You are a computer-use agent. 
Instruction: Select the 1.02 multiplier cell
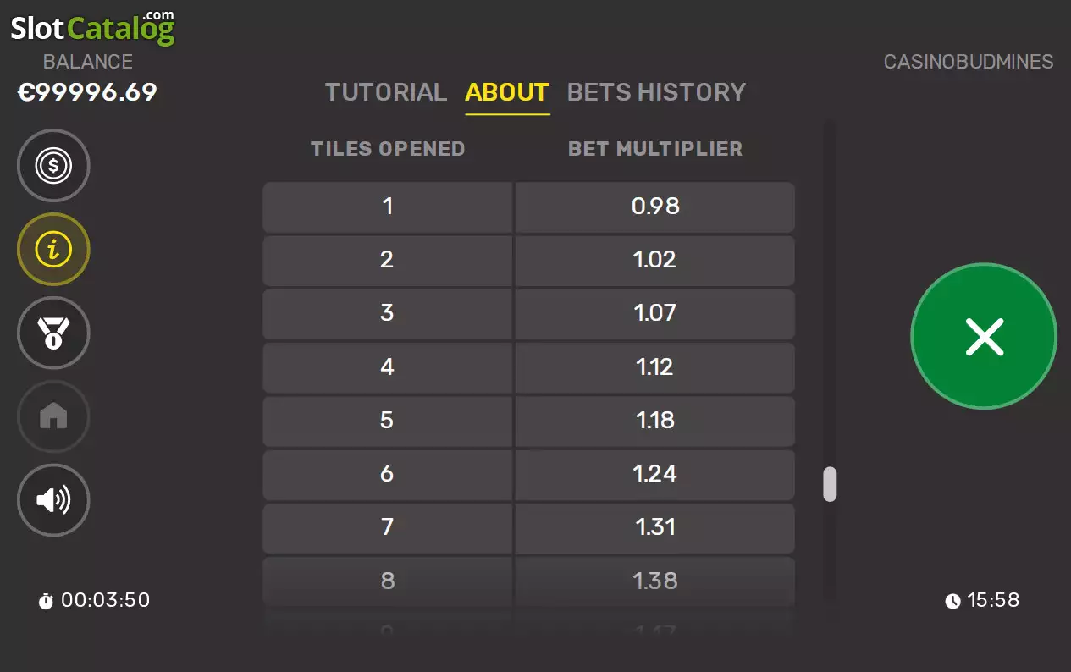click(655, 260)
